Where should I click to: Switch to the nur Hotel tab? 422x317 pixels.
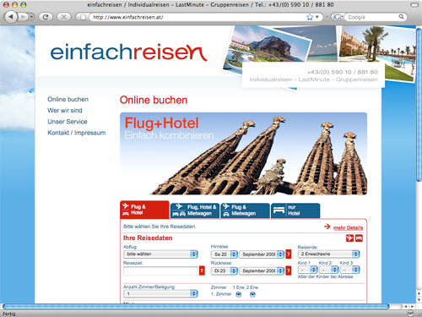pos(295,210)
